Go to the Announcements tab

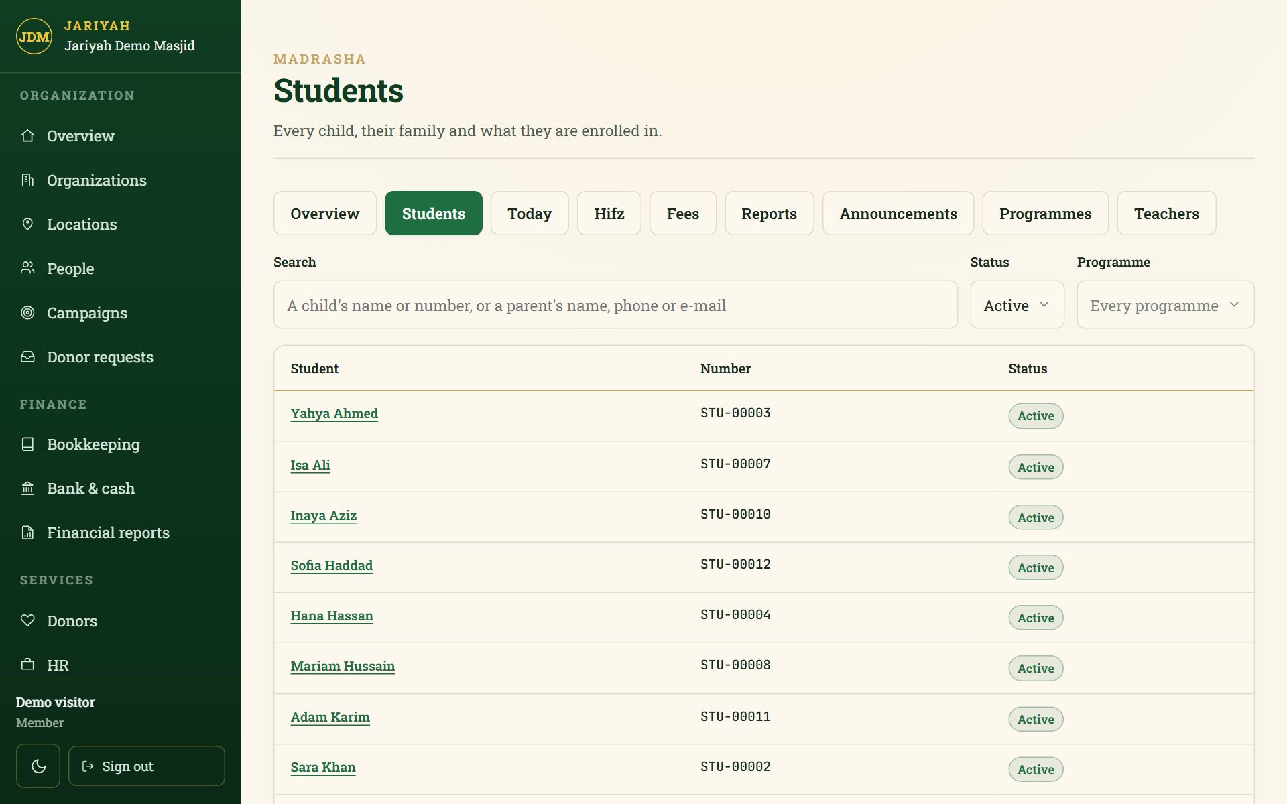point(898,213)
